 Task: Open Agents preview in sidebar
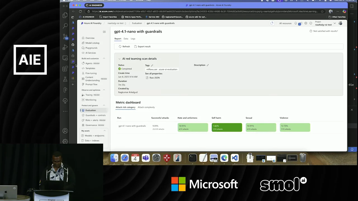point(91,63)
